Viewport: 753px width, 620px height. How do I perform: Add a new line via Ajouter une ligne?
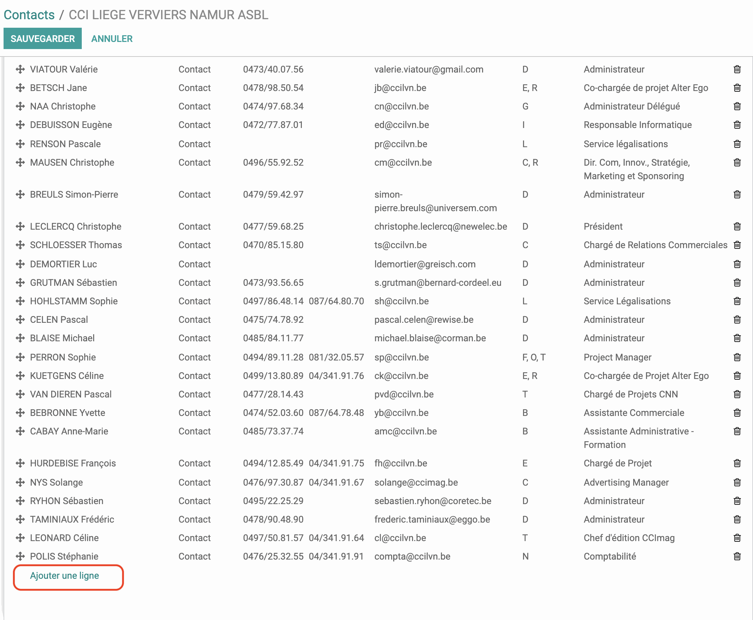click(x=64, y=576)
